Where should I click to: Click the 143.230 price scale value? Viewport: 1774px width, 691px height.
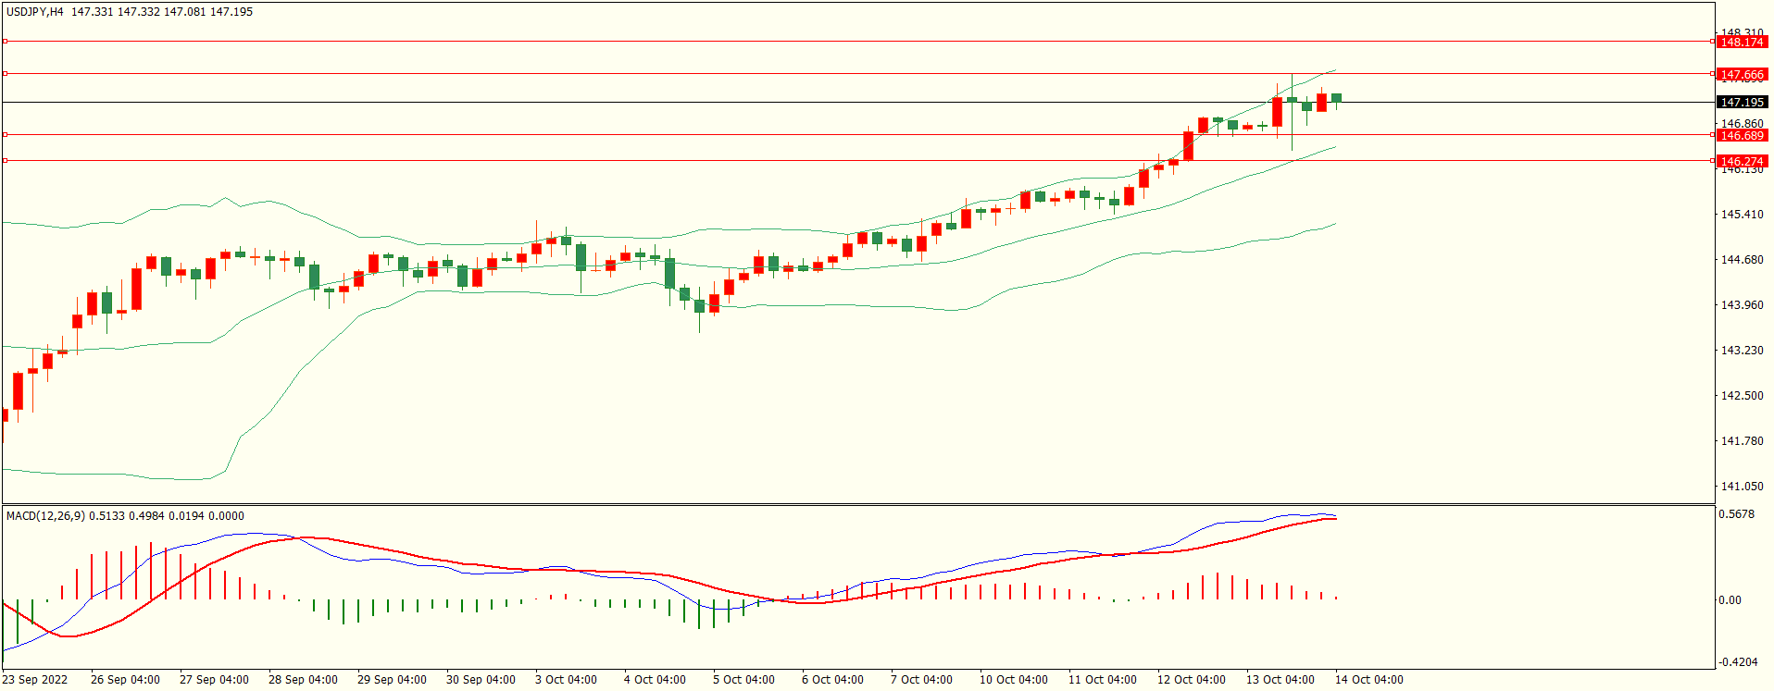pos(1742,350)
